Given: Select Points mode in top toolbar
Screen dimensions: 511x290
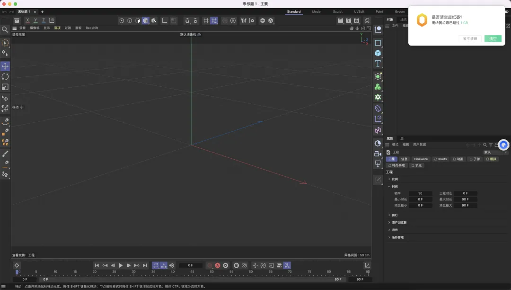Looking at the screenshot, I should tap(122, 20).
